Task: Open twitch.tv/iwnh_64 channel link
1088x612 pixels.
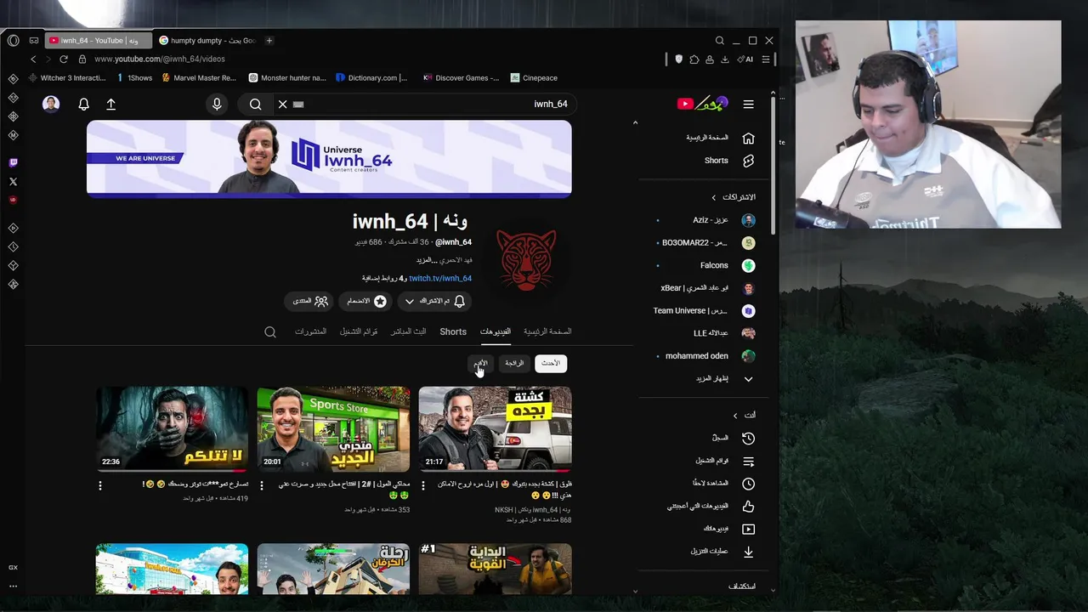Action: [x=440, y=278]
